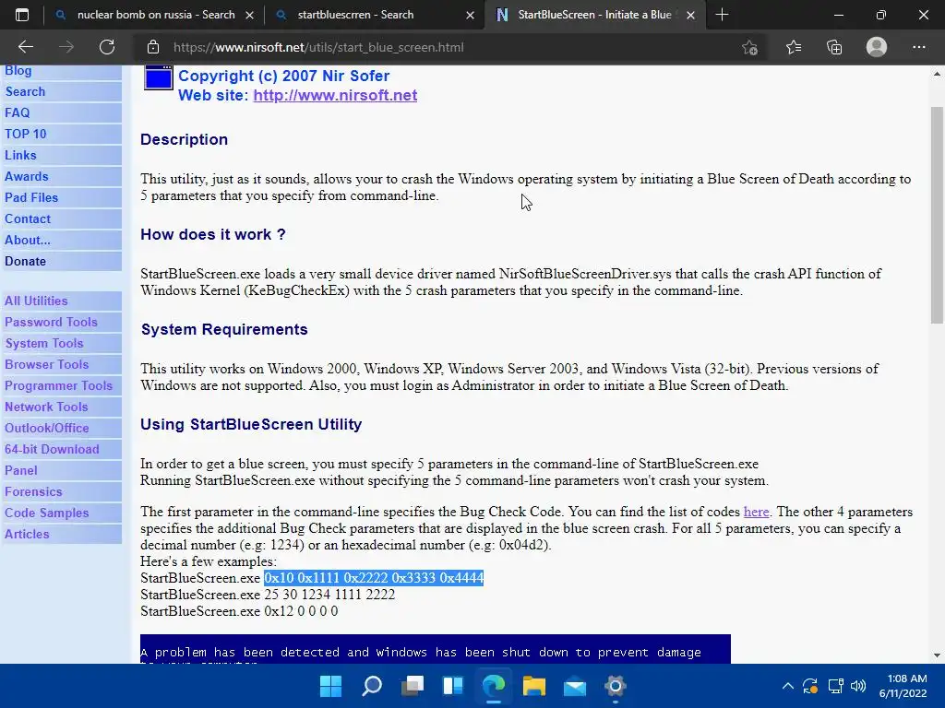Click the blue StartBlueScreen program icon
The image size is (945, 708).
159,77
